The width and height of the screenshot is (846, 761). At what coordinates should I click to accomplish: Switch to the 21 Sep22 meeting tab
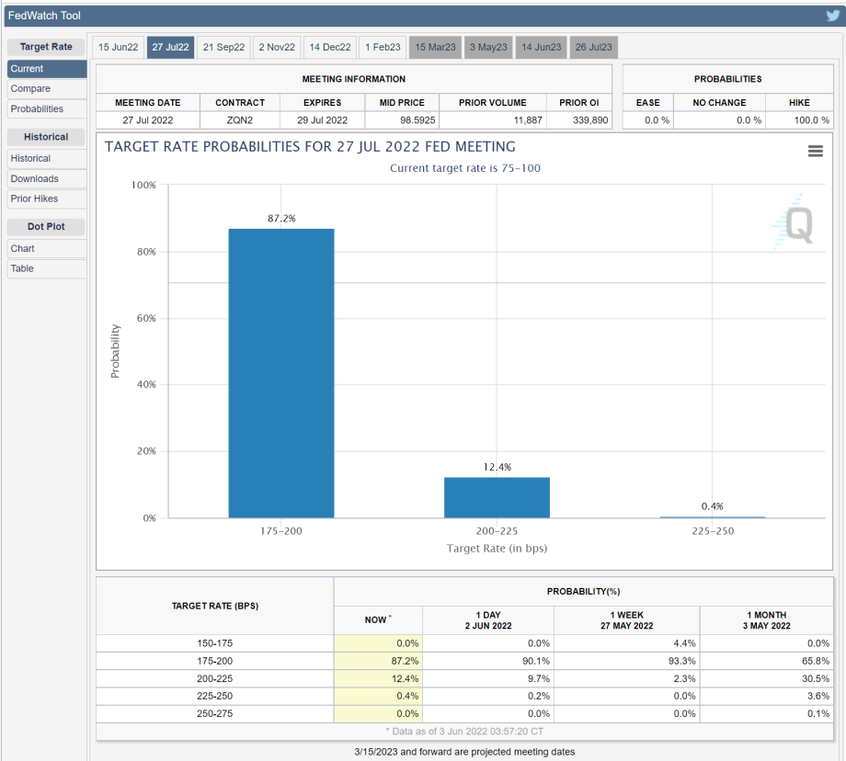(x=223, y=48)
